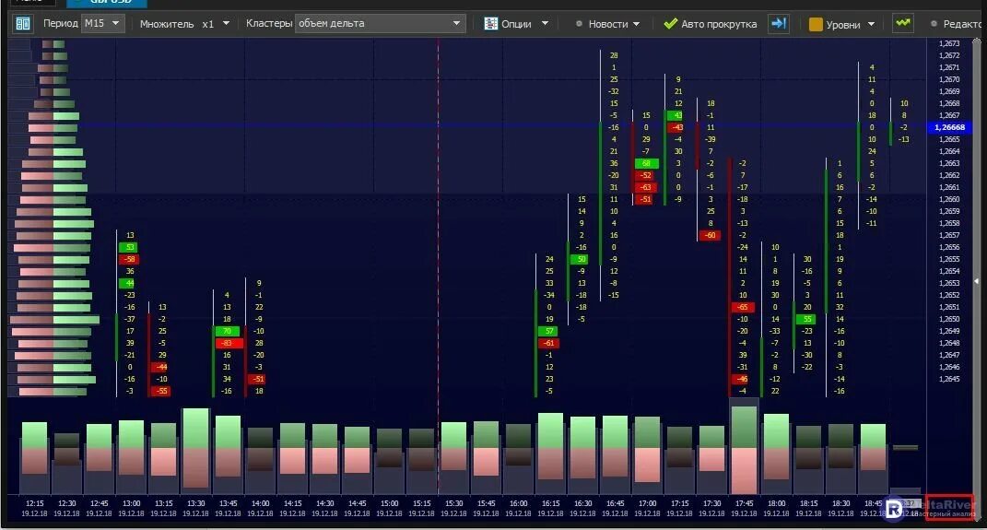Click the green zigzag indicator icon
The height and width of the screenshot is (530, 987).
(x=902, y=23)
